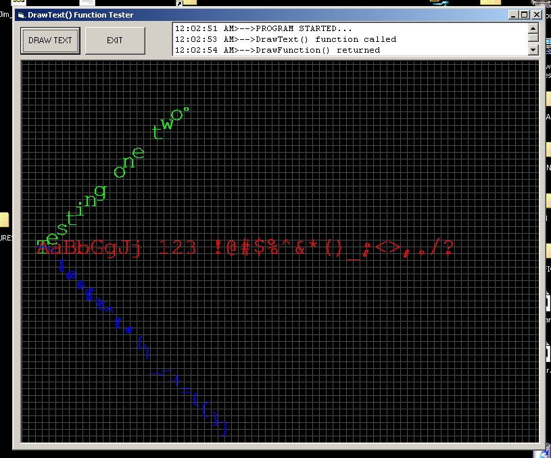Click the window title 'DrawText() Function Tester'
551x458 pixels.
[x=80, y=15]
